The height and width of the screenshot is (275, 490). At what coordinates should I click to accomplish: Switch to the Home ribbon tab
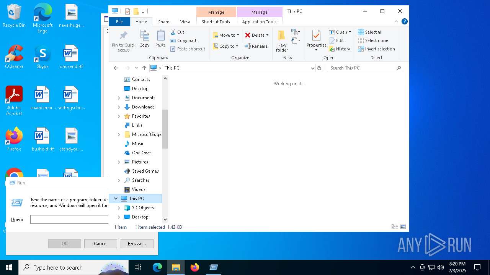[x=141, y=22]
